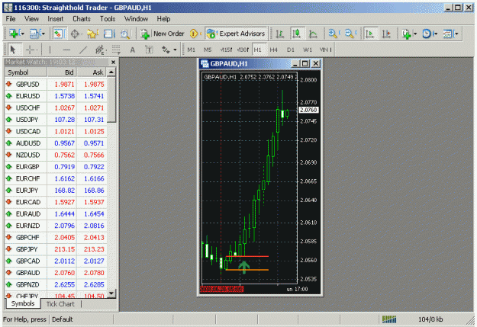The image size is (477, 327).
Task: Switch chart to H4 timeframe
Action: coord(273,50)
